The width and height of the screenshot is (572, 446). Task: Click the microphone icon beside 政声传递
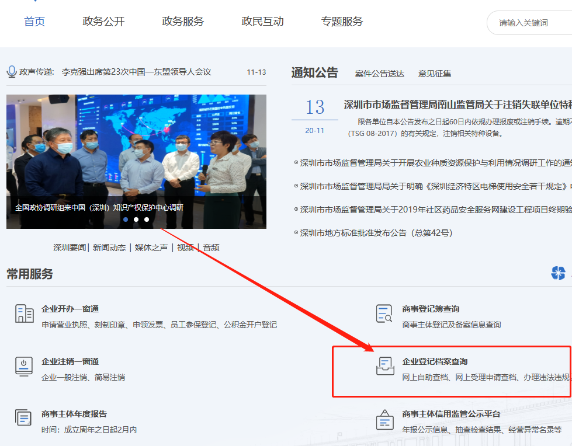click(12, 72)
